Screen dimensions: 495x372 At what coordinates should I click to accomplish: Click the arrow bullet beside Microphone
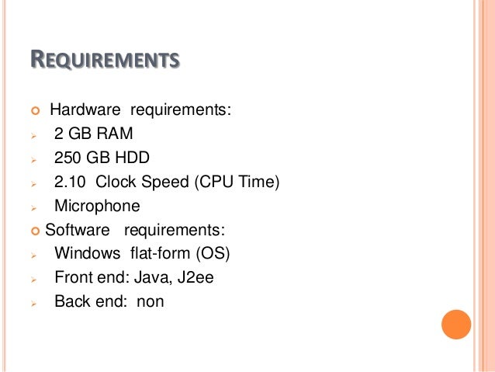(x=34, y=208)
